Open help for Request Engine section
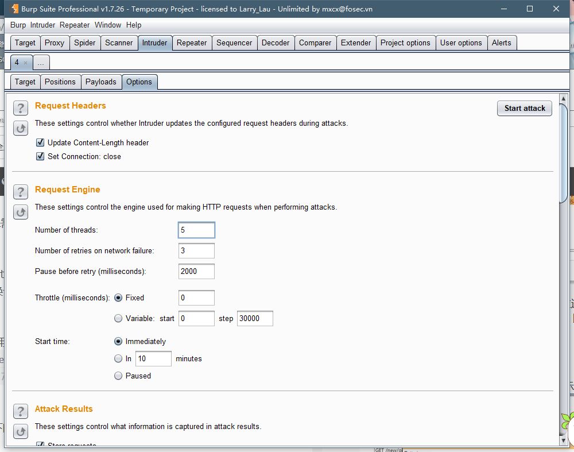This screenshot has width=574, height=452. pos(21,192)
